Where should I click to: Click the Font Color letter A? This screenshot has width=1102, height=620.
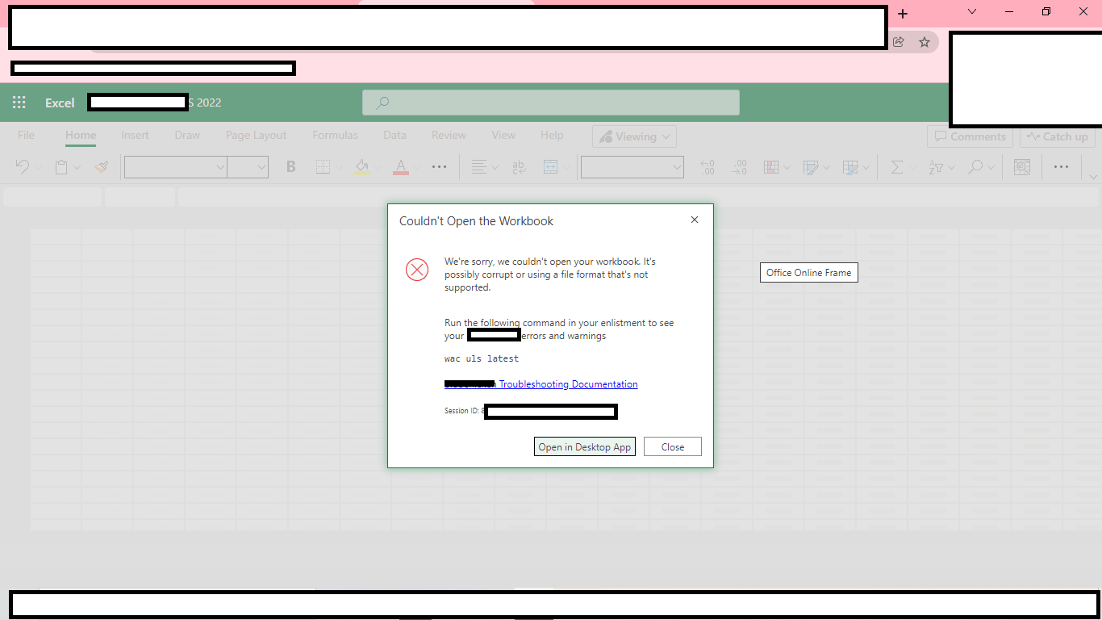pyautogui.click(x=400, y=167)
